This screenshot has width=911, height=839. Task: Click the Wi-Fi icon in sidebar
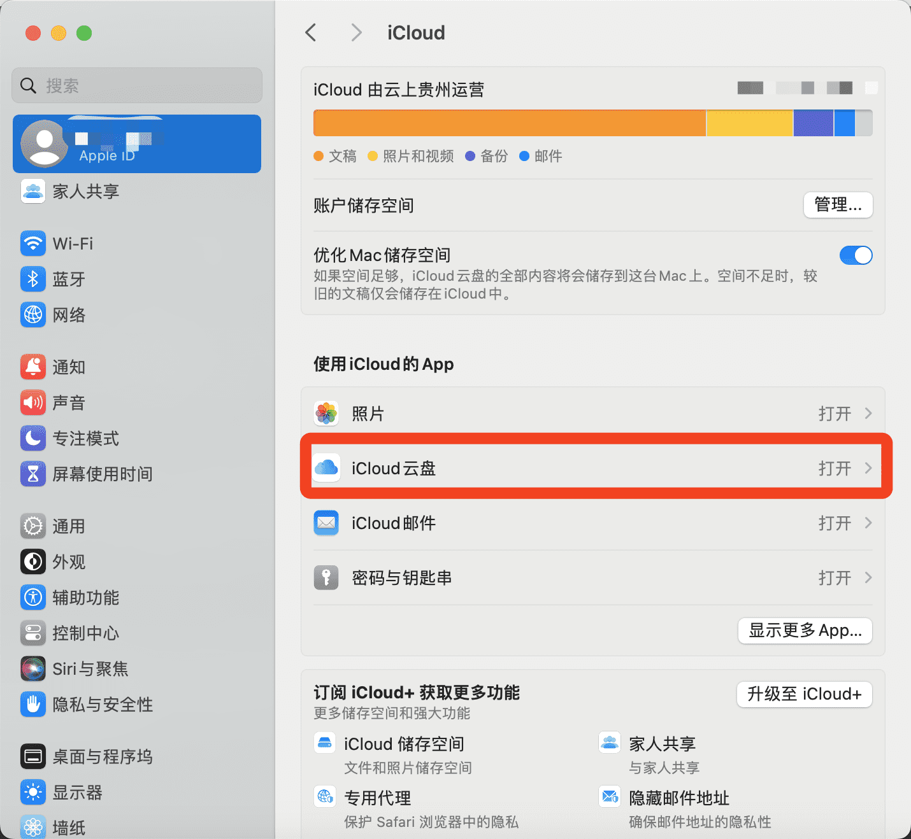pyautogui.click(x=33, y=243)
